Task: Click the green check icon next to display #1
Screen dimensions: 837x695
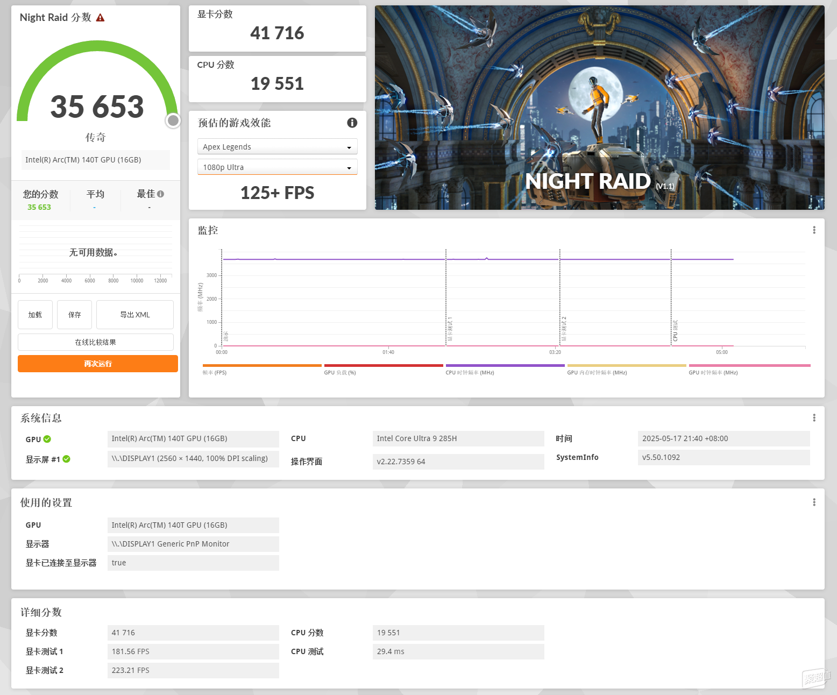Action: tap(67, 459)
